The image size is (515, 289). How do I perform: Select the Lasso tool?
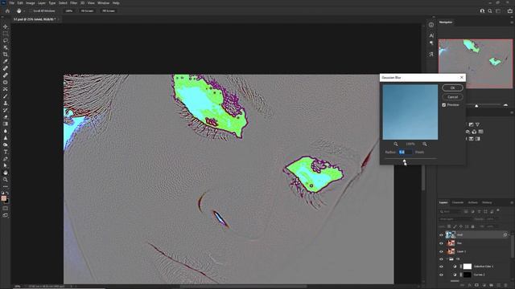point(6,40)
